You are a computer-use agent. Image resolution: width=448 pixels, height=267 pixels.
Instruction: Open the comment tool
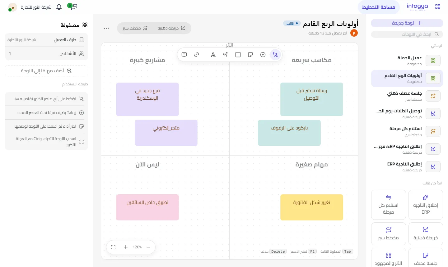coord(184,55)
